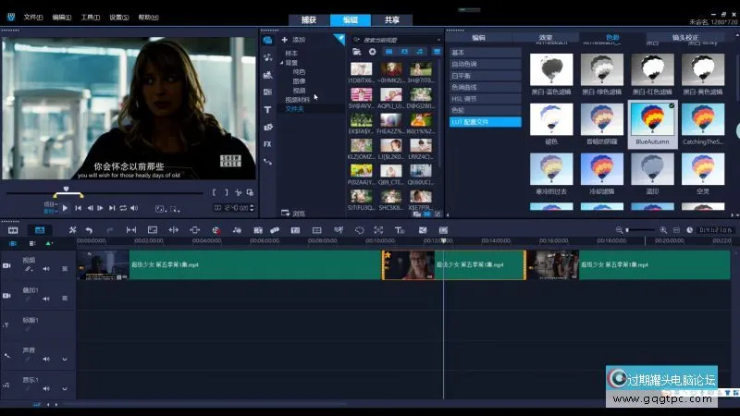Click the import media folder icon
The height and width of the screenshot is (416, 740).
[x=357, y=52]
